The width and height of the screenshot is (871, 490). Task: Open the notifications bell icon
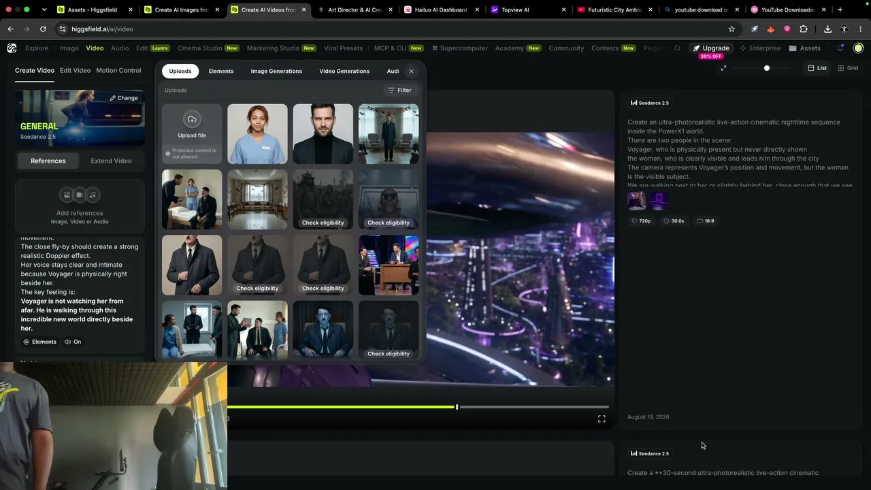click(x=840, y=48)
